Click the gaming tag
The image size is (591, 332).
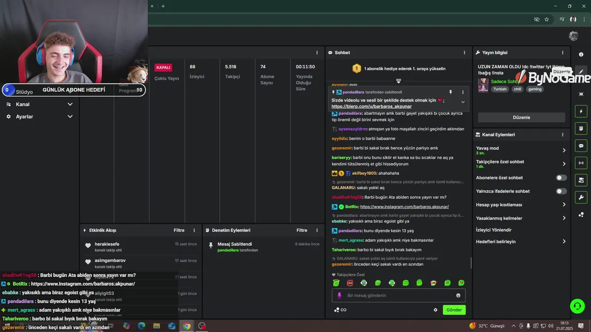pos(535,89)
